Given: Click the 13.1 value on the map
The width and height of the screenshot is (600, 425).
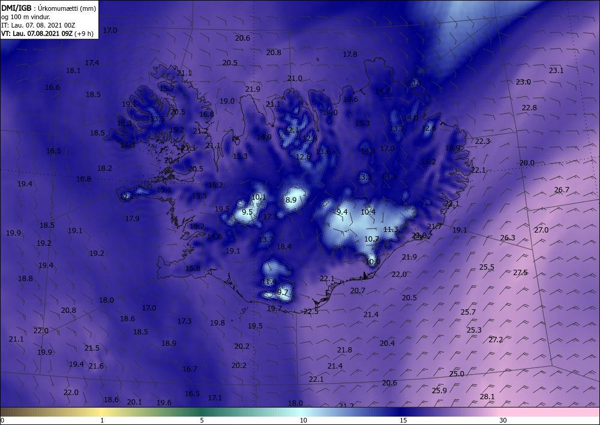Looking at the screenshot, I should tap(414, 83).
